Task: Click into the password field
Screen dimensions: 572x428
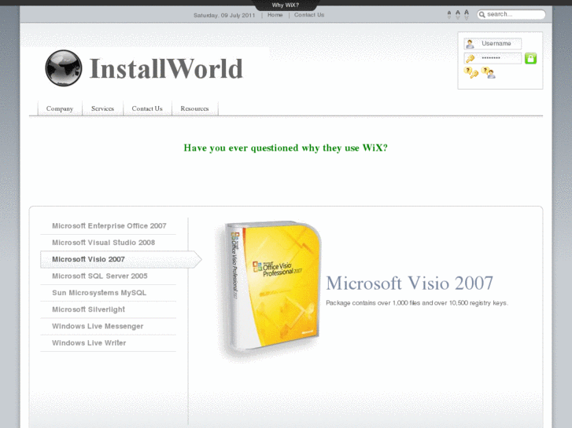Action: point(493,58)
